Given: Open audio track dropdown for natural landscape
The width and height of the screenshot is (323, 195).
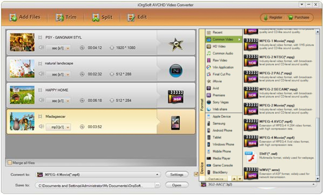Looking at the screenshot, I should coord(58,74).
